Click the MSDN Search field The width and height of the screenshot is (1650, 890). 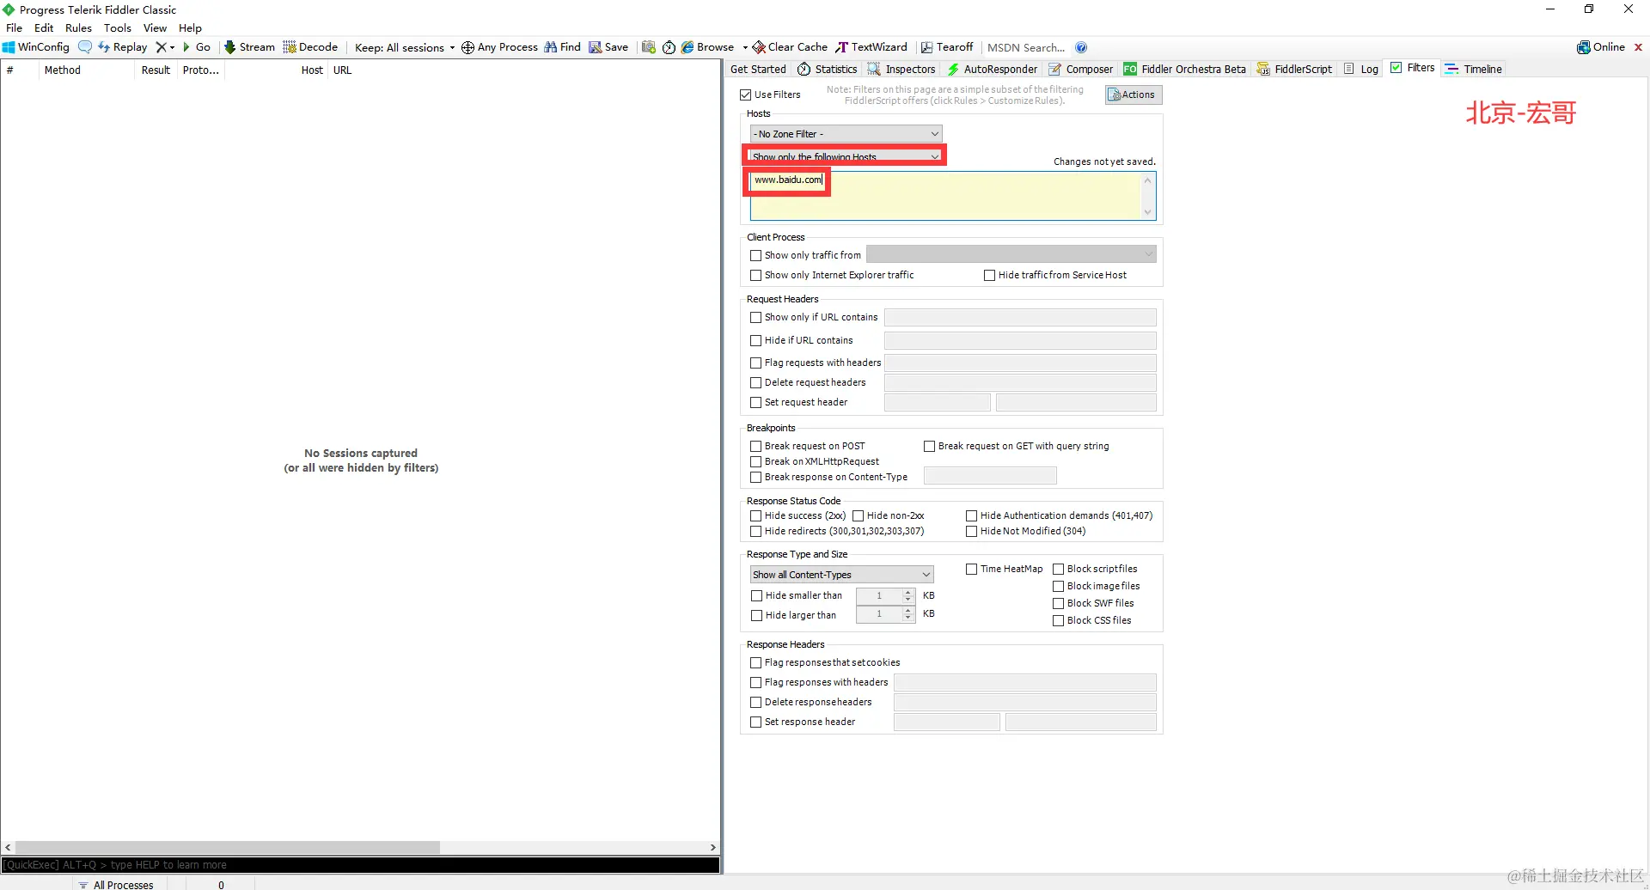point(1028,47)
